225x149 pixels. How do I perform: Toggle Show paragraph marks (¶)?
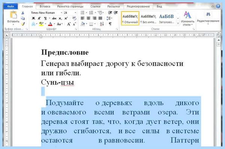click(110, 24)
